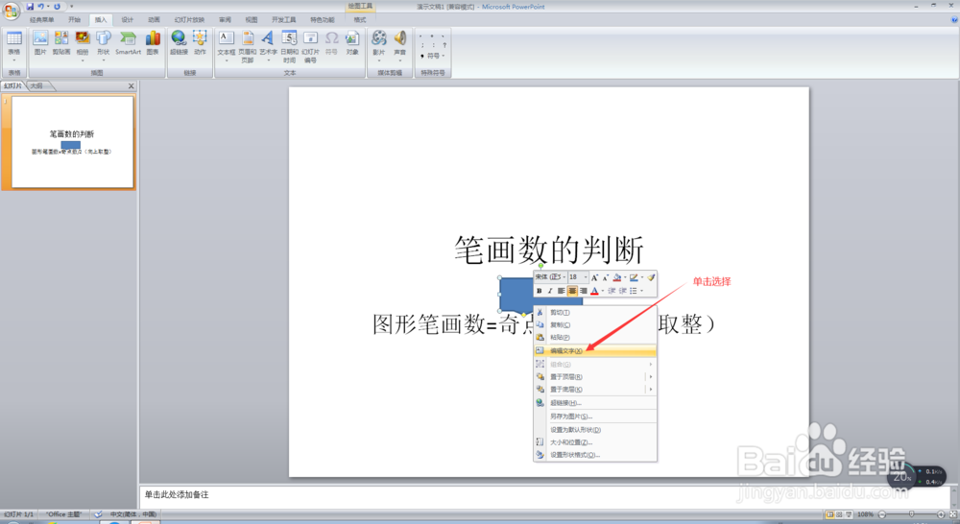Insert date and time (日期和时间)
The height and width of the screenshot is (524, 960).
click(289, 46)
